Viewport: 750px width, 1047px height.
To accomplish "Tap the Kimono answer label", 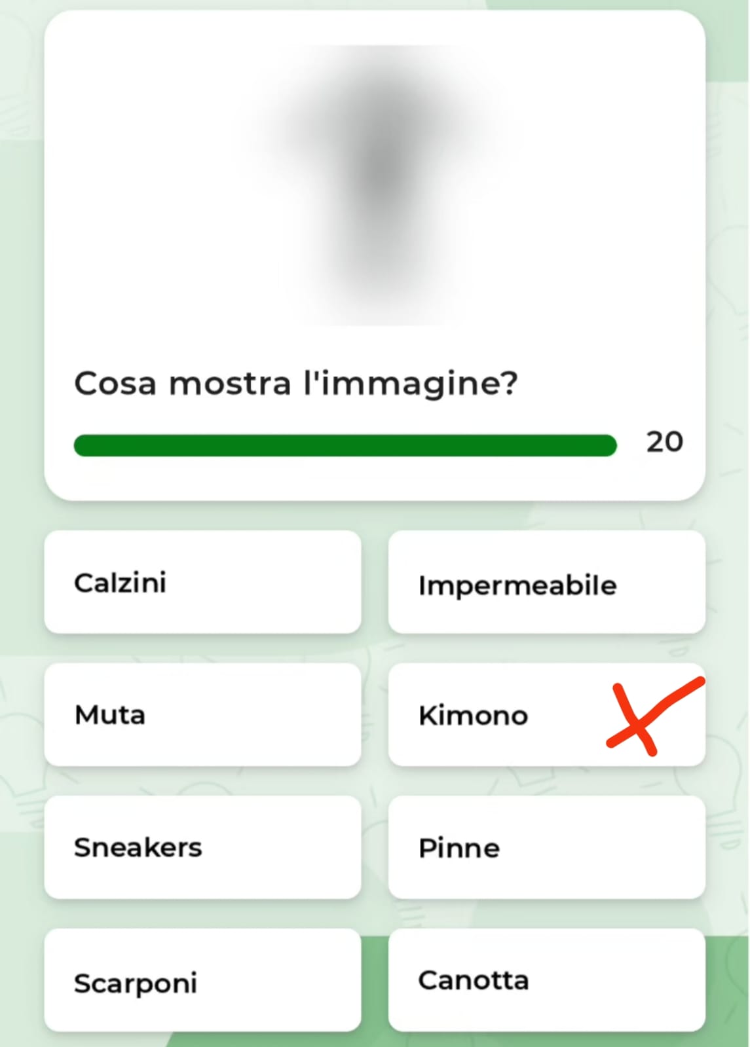I will (x=473, y=715).
